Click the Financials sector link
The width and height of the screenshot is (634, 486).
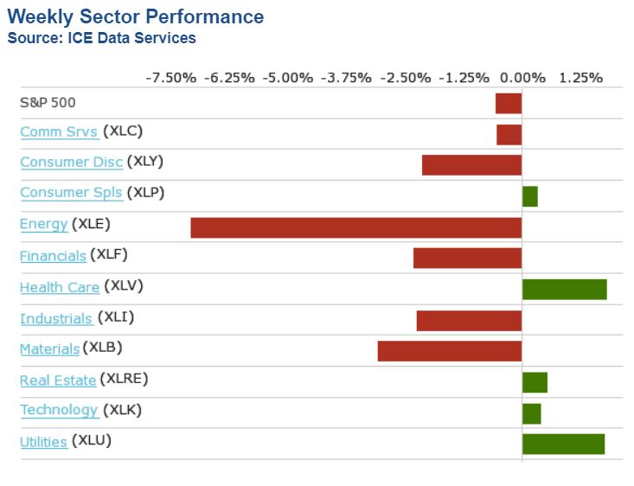coord(53,256)
